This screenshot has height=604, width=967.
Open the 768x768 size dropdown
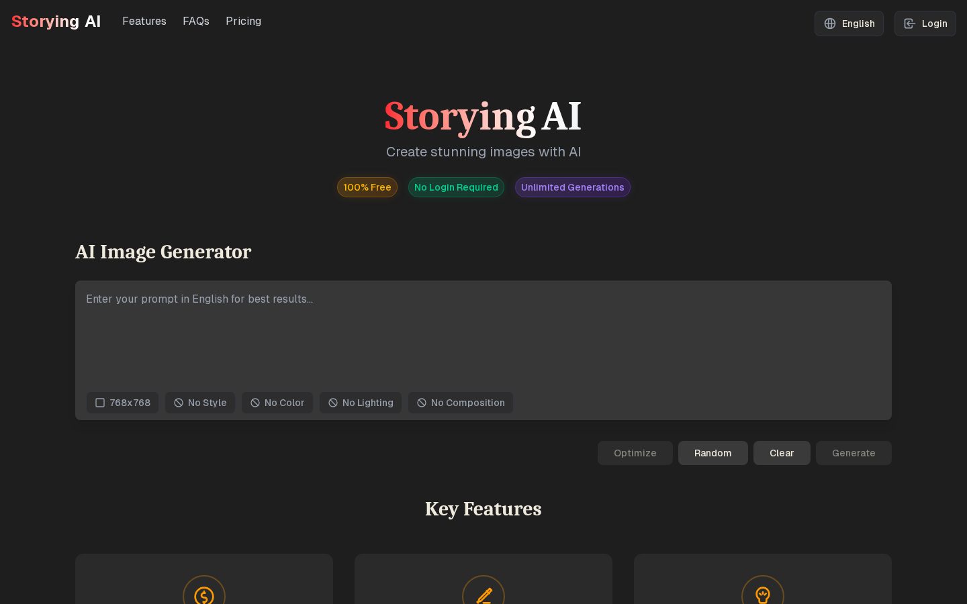pyautogui.click(x=122, y=403)
